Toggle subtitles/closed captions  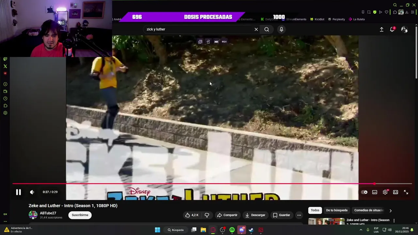375,192
